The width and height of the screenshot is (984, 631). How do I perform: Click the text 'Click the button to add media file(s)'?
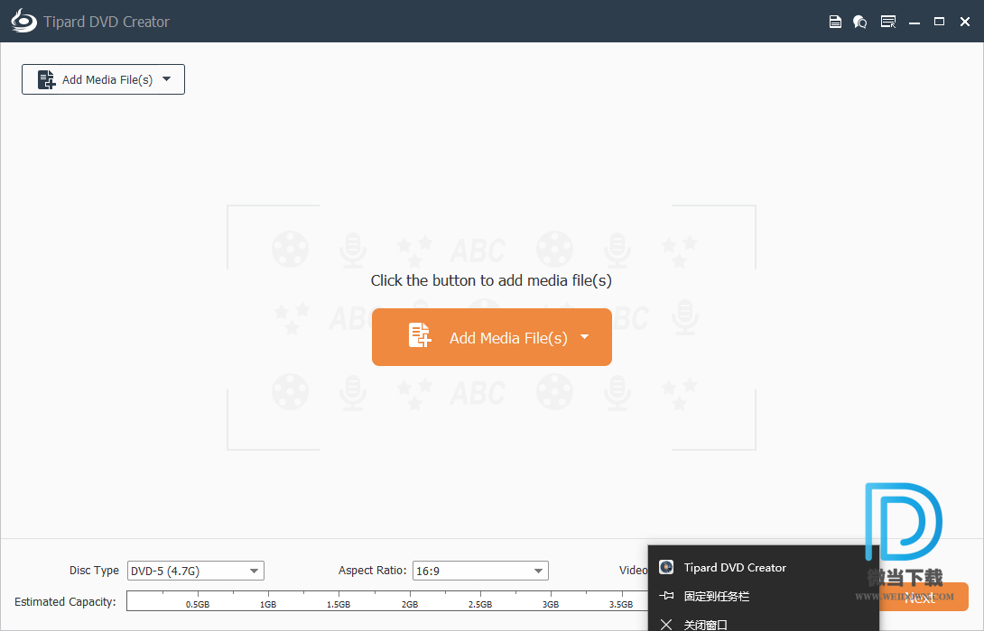click(491, 280)
